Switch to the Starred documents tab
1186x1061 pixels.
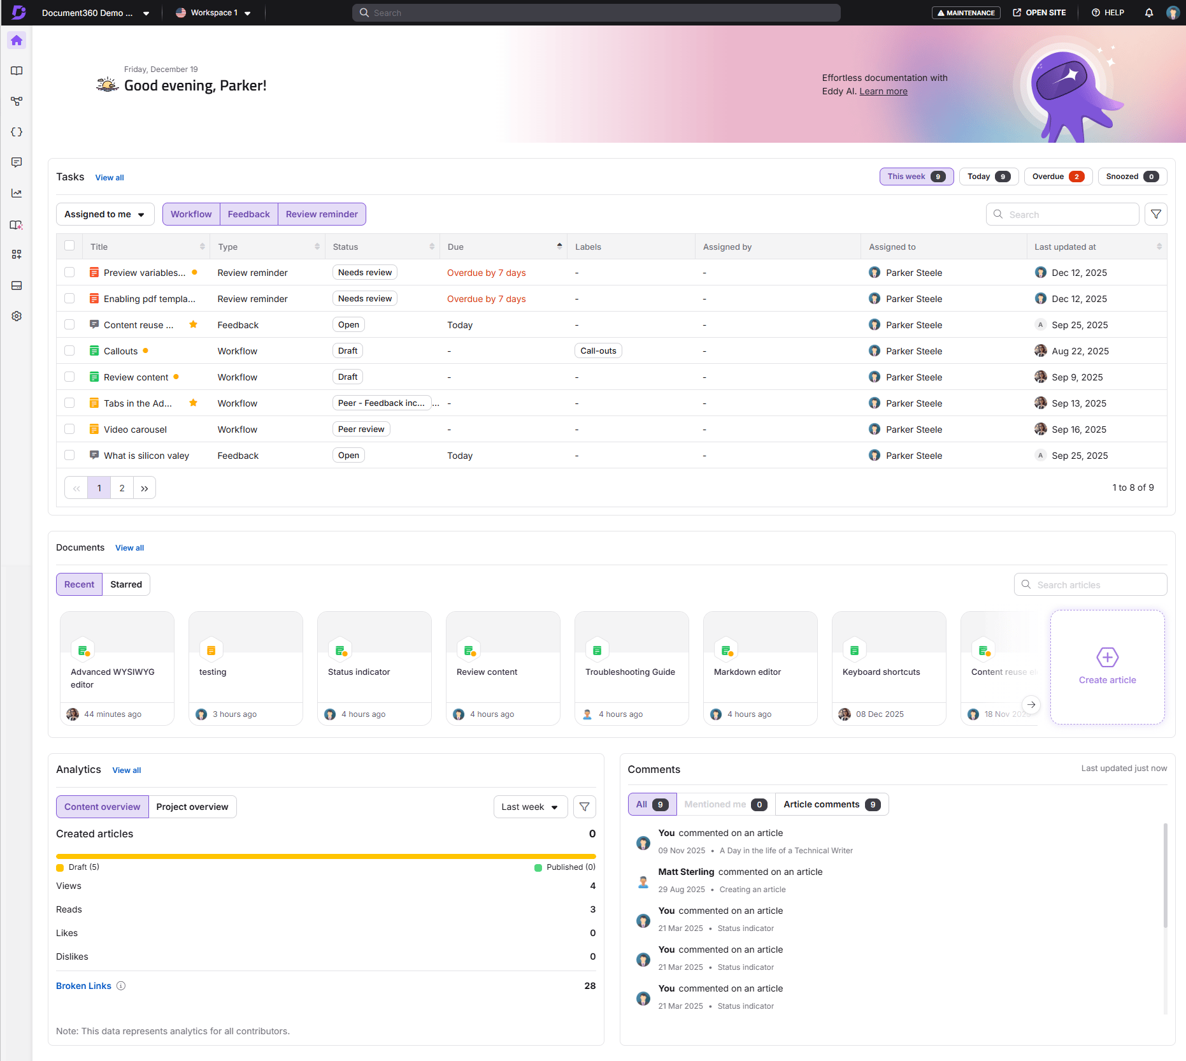pos(126,584)
